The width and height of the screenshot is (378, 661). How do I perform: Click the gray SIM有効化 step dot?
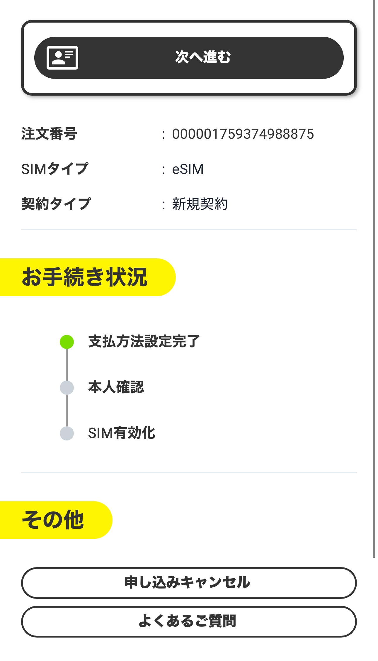coord(67,433)
